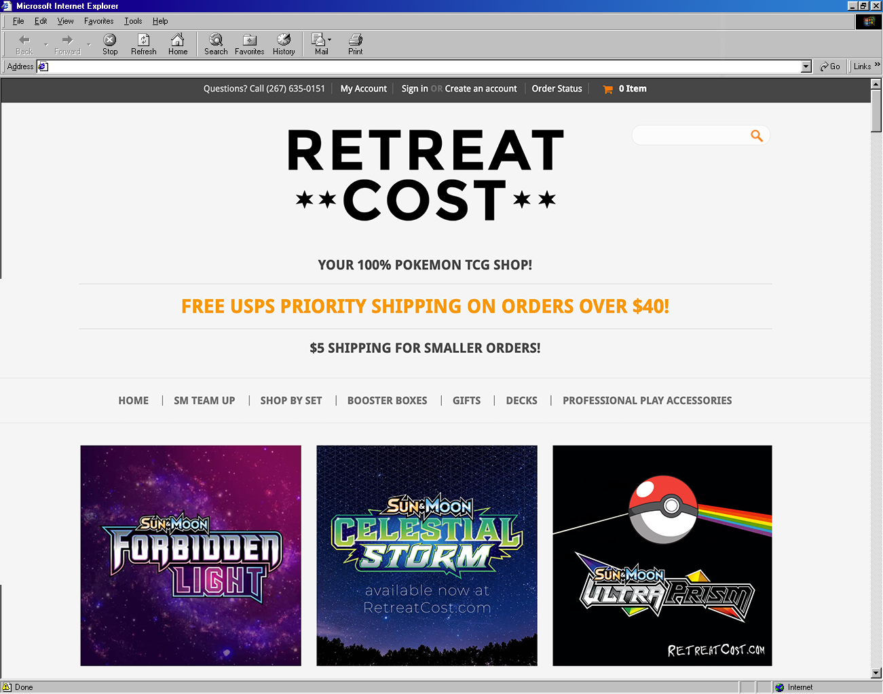Click Internet Explorer title bar icon
The width and height of the screenshot is (883, 694).
pos(7,6)
